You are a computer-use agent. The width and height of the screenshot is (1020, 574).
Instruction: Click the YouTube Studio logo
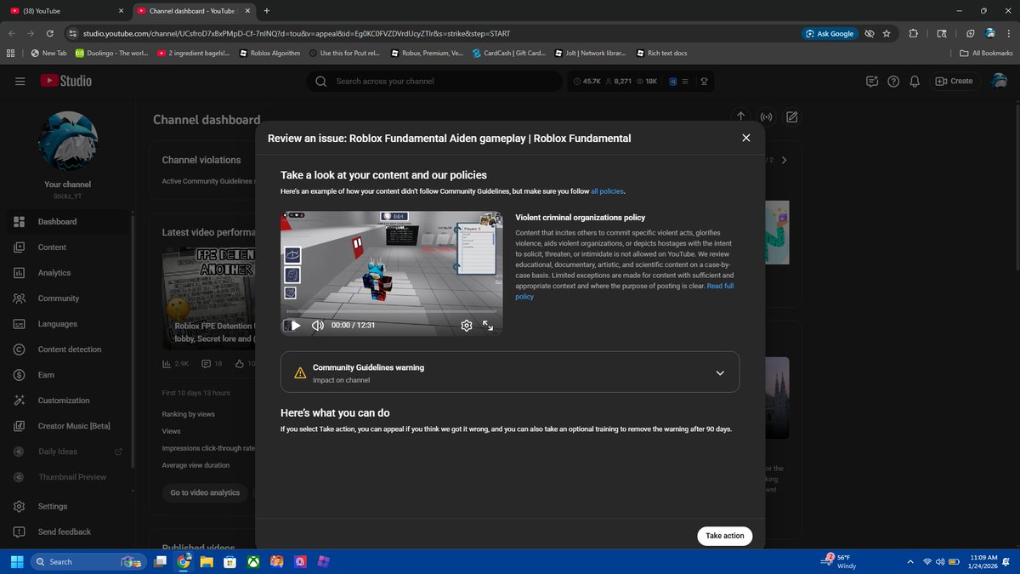[65, 81]
